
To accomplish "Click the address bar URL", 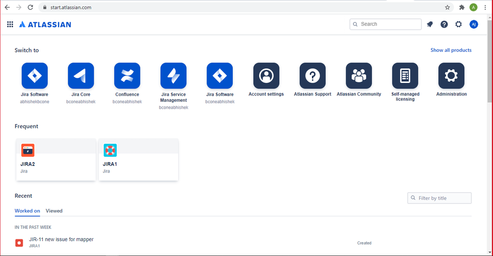I will coord(71,7).
